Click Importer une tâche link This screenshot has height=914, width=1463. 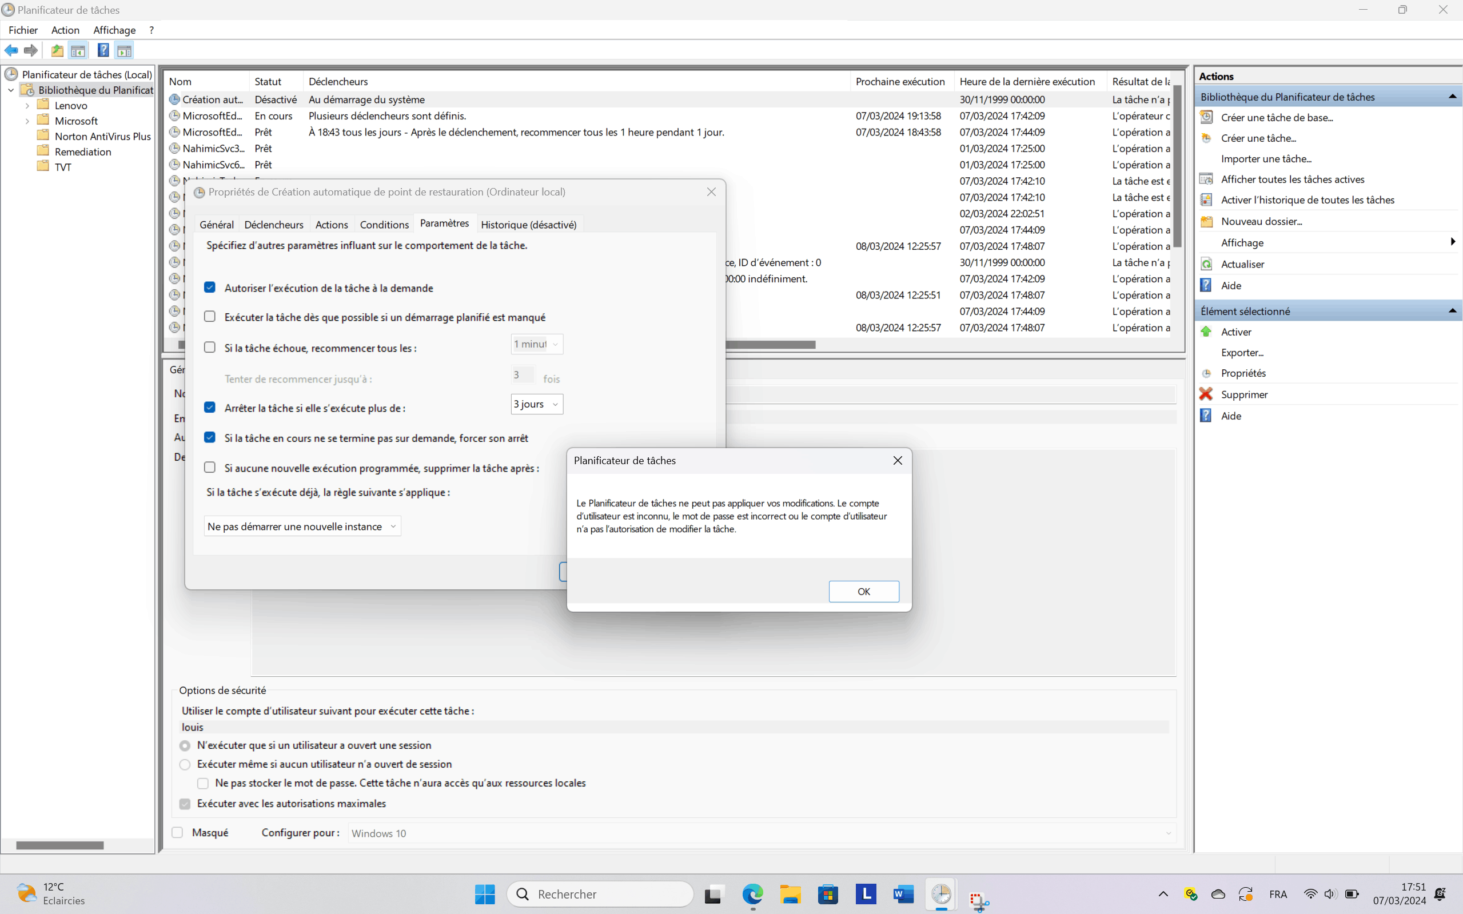coord(1266,158)
